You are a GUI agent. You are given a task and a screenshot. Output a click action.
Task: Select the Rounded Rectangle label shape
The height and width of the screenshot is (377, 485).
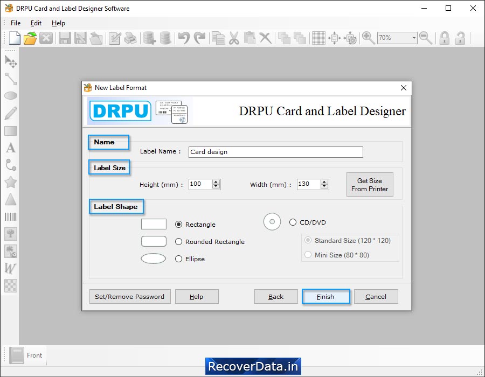[178, 242]
